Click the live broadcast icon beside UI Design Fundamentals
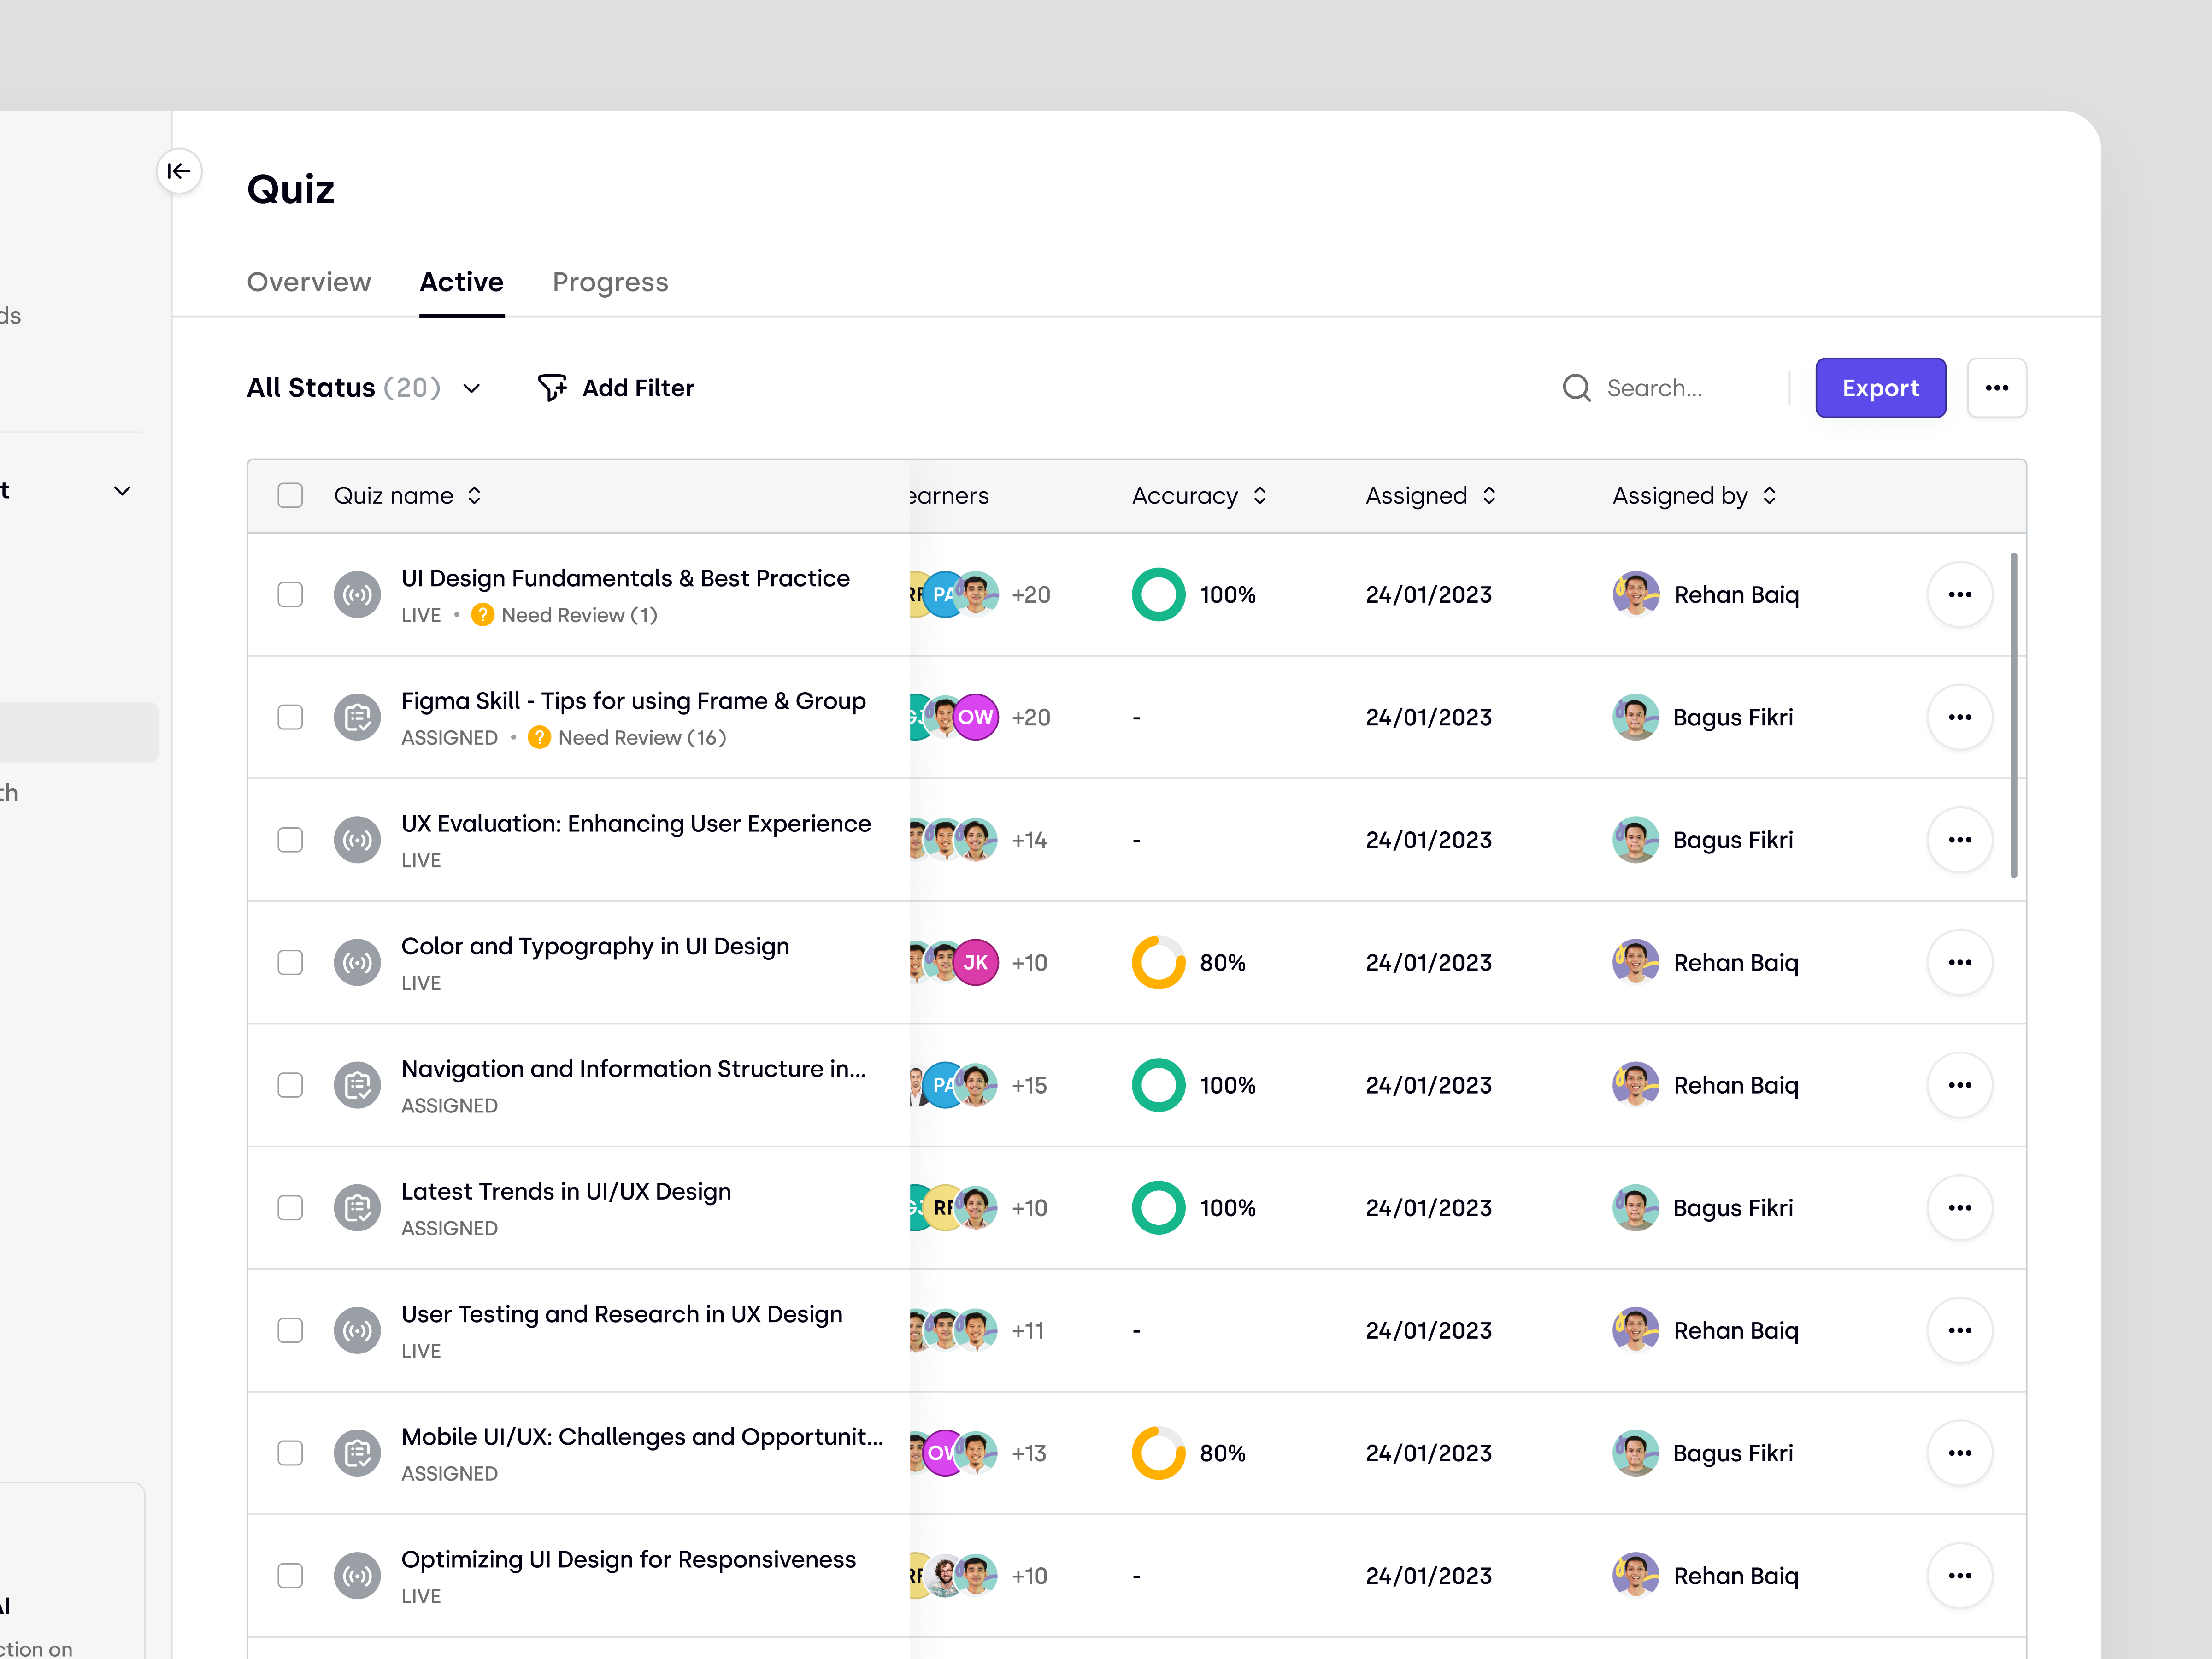The width and height of the screenshot is (2212, 1659). click(x=357, y=594)
